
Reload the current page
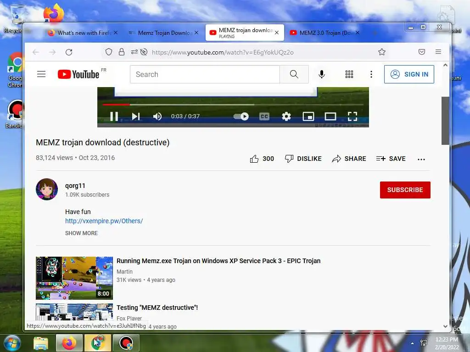[69, 52]
